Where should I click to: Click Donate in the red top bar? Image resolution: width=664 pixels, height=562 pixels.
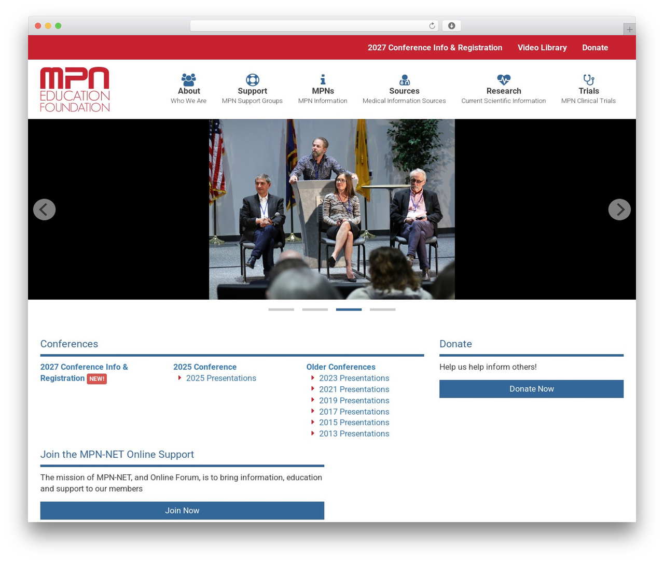tap(595, 48)
